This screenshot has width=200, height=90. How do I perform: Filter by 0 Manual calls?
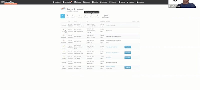point(97,16)
